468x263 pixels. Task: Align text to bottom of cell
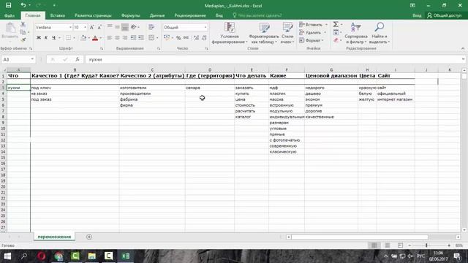125,27
